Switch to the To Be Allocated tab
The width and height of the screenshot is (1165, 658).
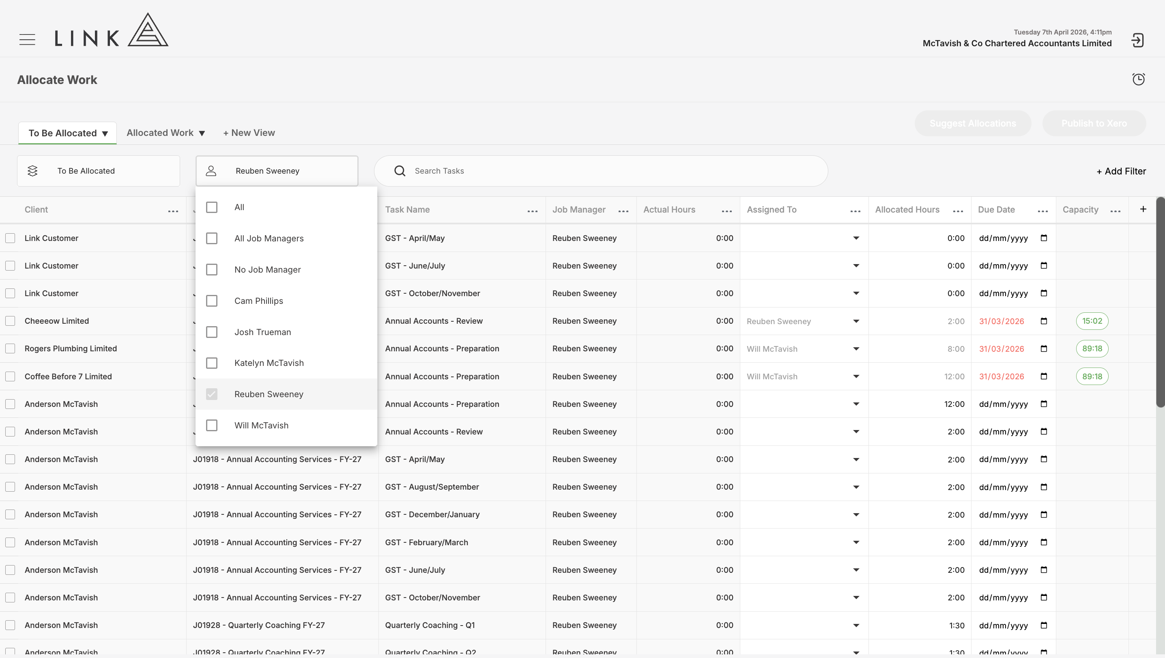67,133
